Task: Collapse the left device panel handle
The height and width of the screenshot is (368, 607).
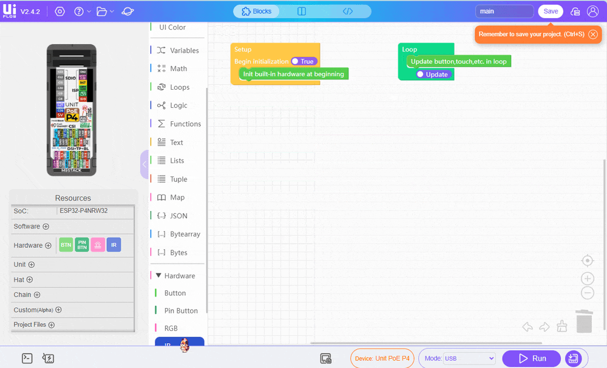Action: 144,164
